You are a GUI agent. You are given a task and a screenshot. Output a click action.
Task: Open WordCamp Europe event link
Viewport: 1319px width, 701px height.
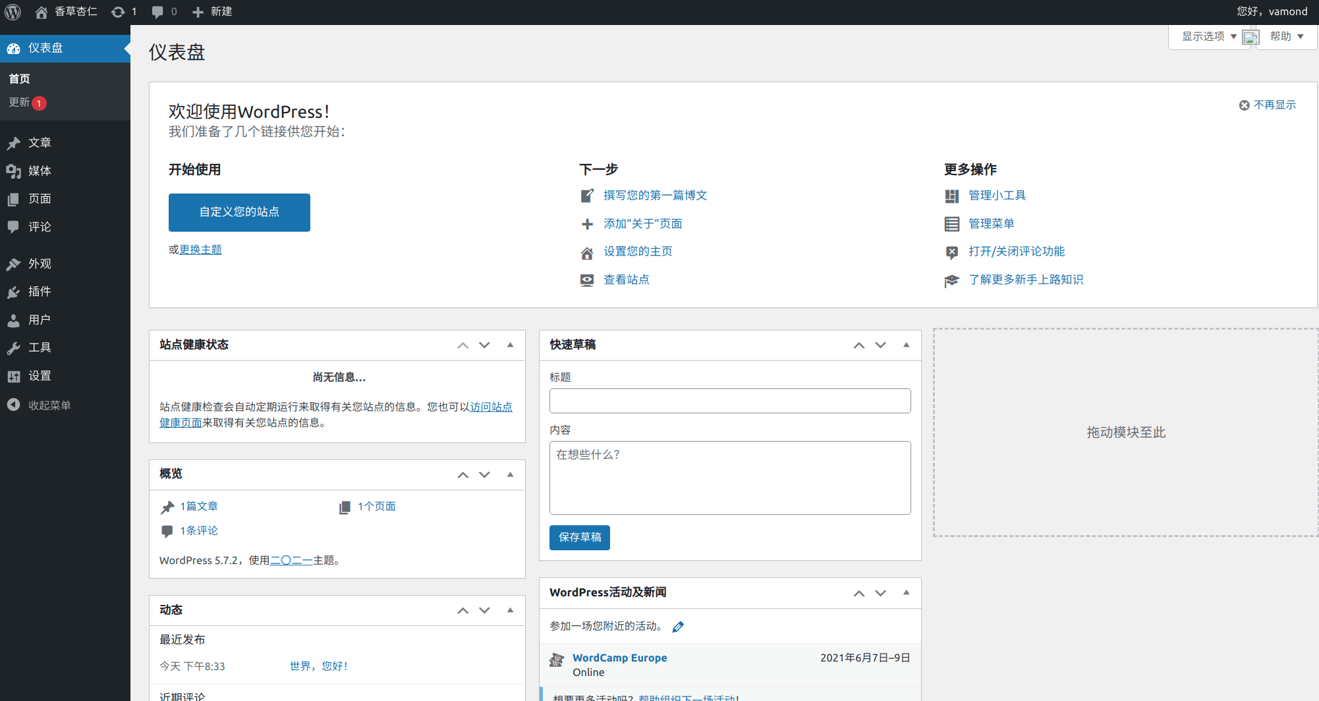pos(619,658)
